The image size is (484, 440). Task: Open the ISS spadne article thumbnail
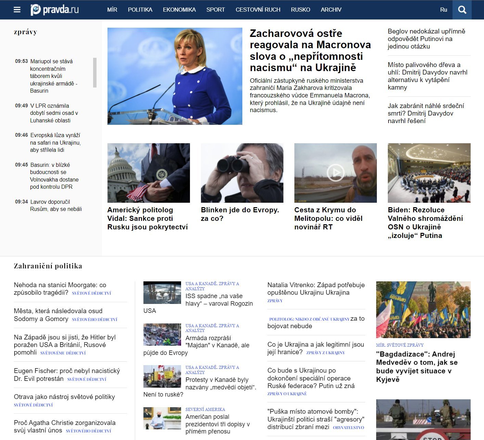click(x=162, y=293)
